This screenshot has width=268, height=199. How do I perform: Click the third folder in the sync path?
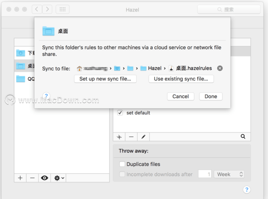[130, 69]
